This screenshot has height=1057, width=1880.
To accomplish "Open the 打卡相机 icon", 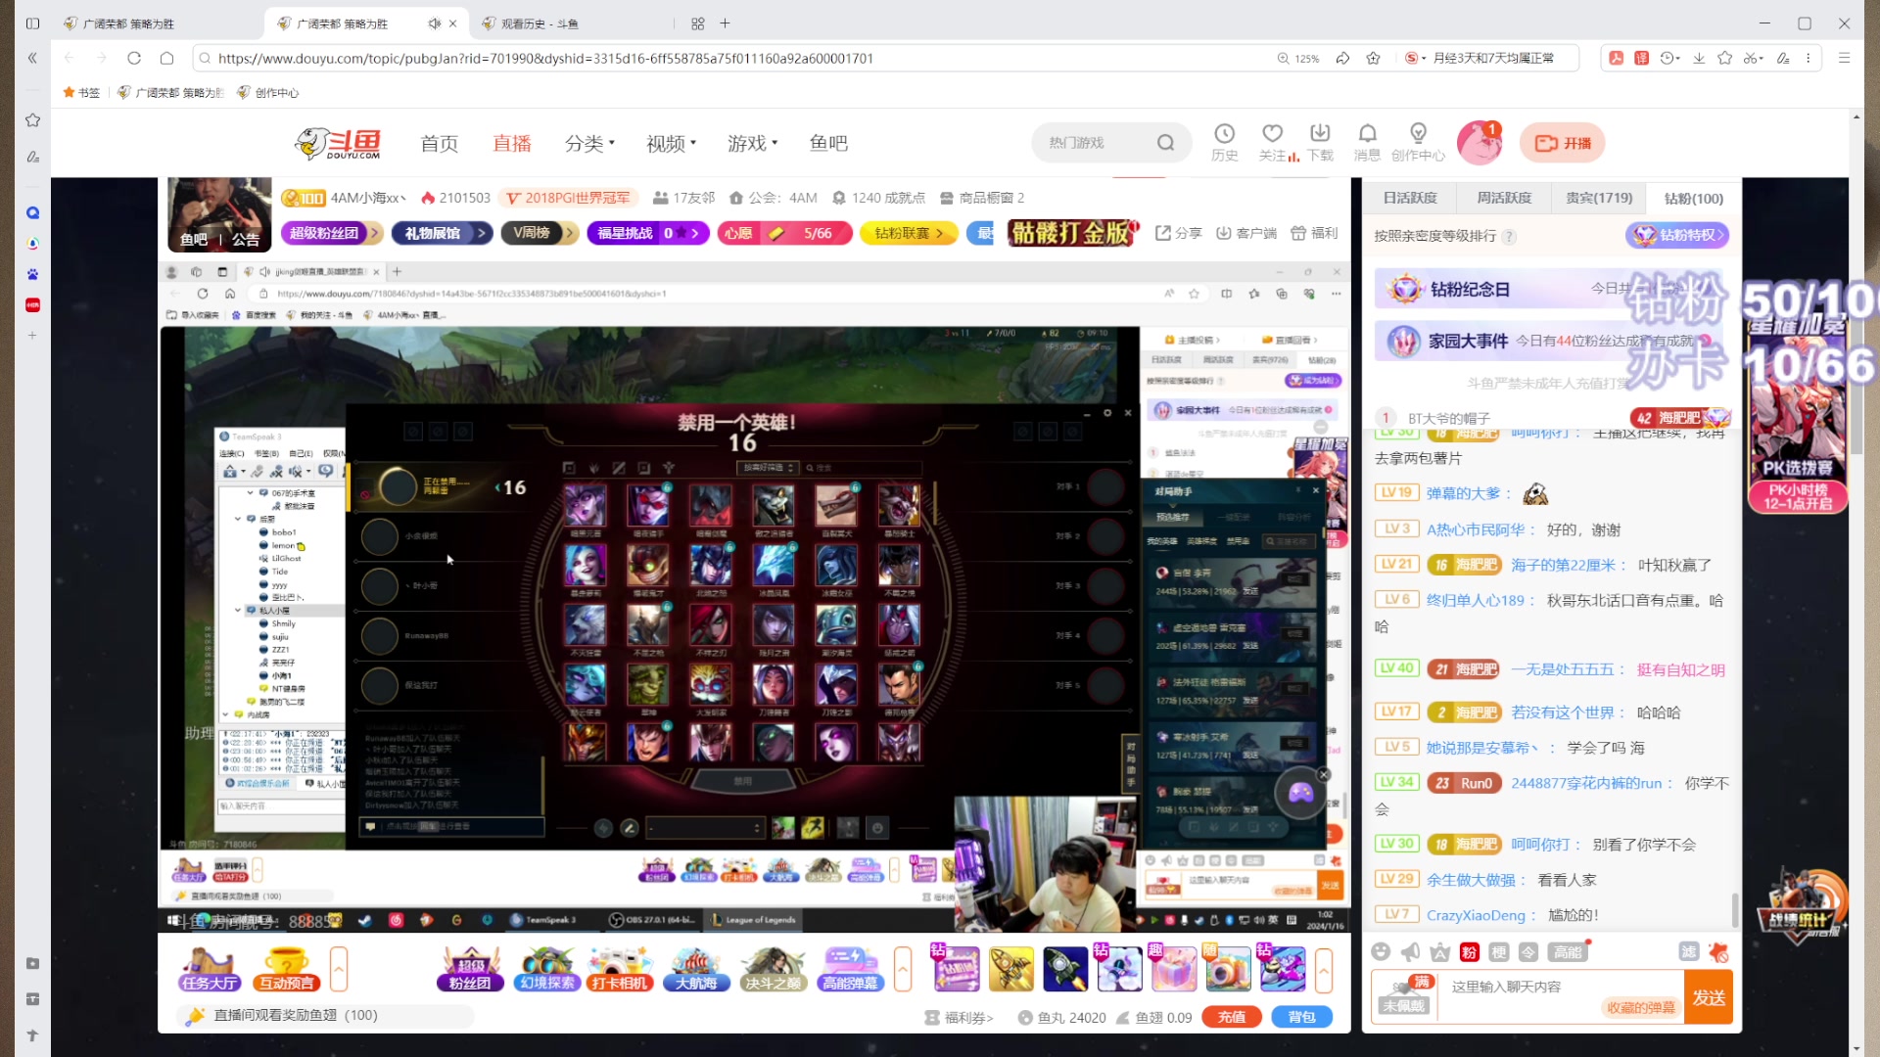I will point(620,969).
